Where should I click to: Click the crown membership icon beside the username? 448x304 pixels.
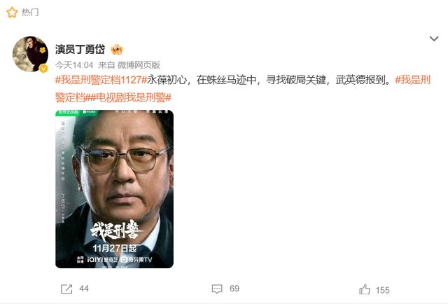click(x=117, y=50)
